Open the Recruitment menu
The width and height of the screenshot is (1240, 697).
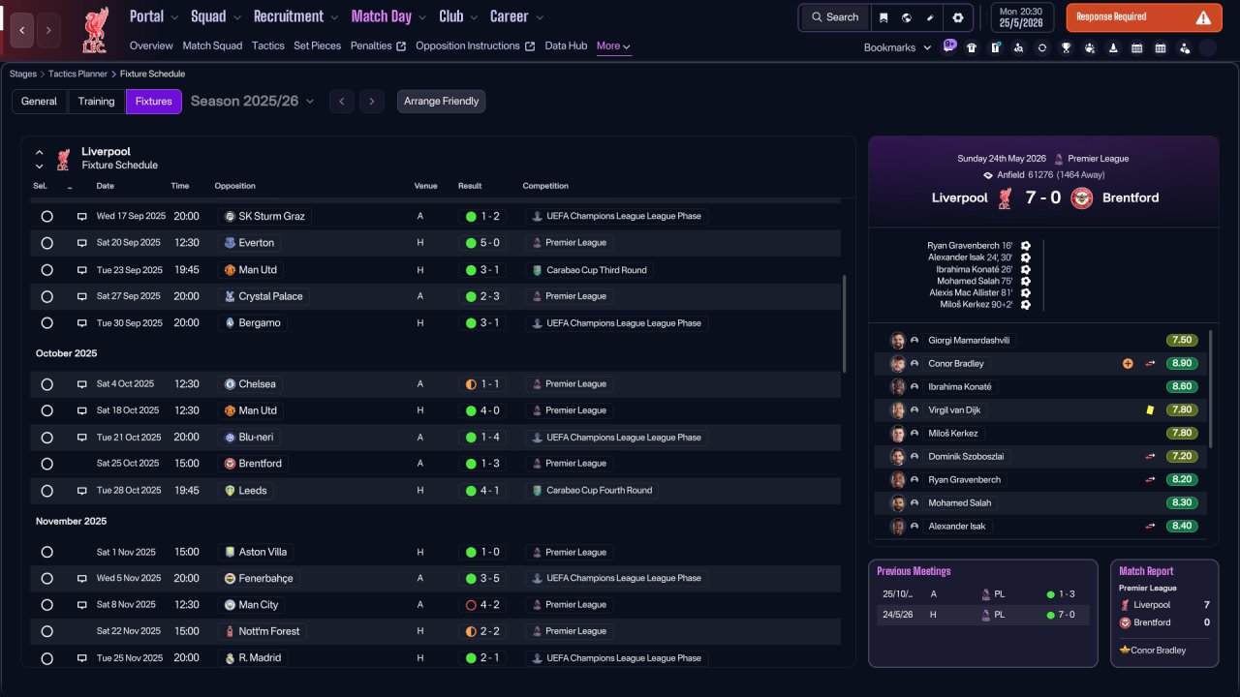(295, 16)
